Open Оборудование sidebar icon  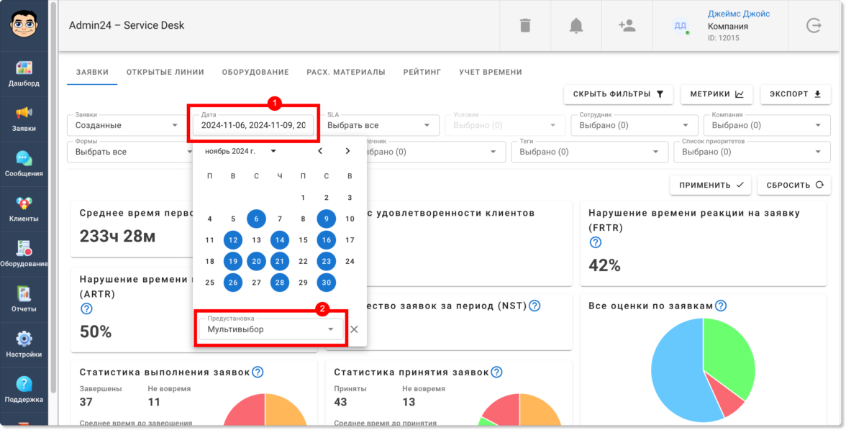(x=24, y=255)
